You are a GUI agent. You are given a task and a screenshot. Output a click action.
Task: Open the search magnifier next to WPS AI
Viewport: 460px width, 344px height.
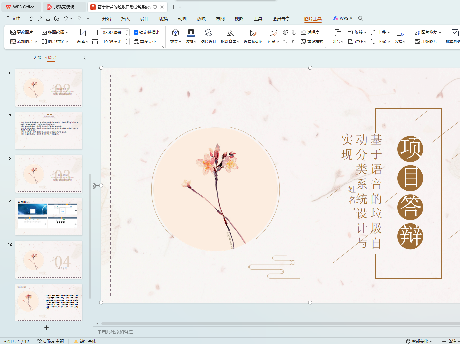click(361, 18)
